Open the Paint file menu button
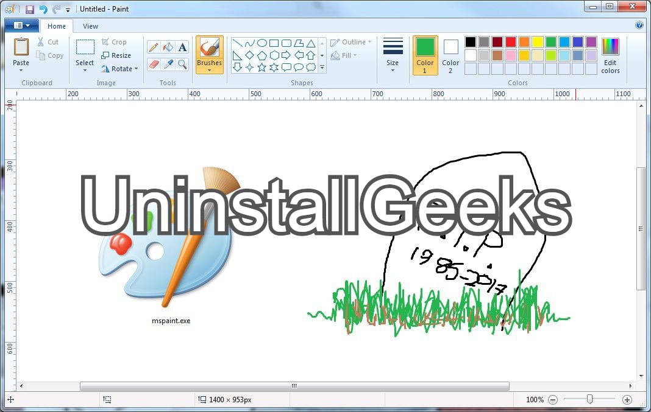Image resolution: width=651 pixels, height=412 pixels. 21,26
